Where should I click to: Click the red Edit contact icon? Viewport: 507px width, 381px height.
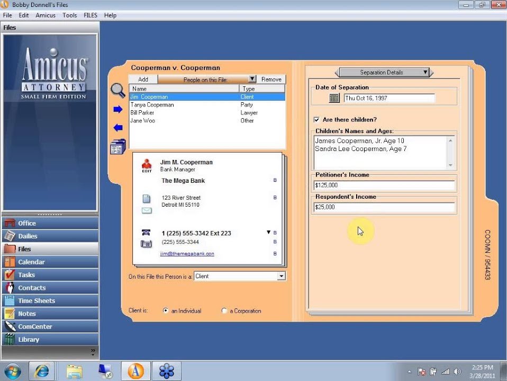pyautogui.click(x=147, y=166)
